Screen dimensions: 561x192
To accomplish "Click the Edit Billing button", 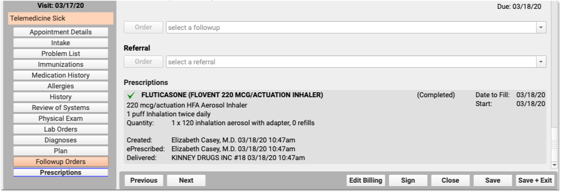I will point(366,180).
